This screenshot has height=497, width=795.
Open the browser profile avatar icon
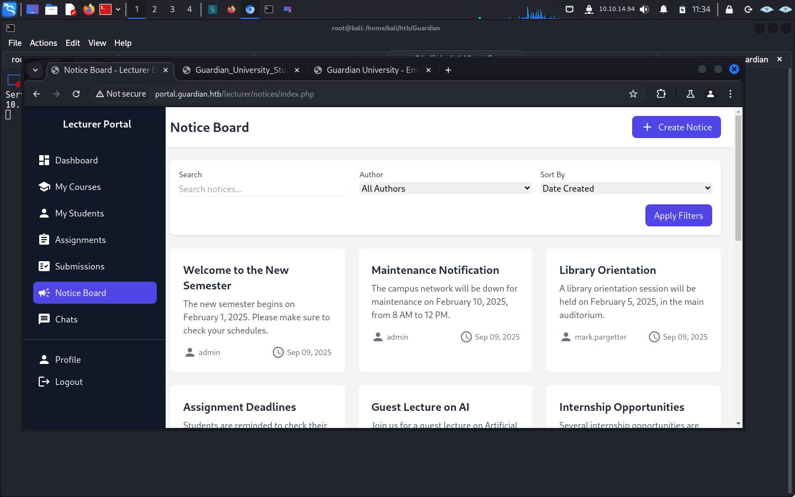coord(711,94)
